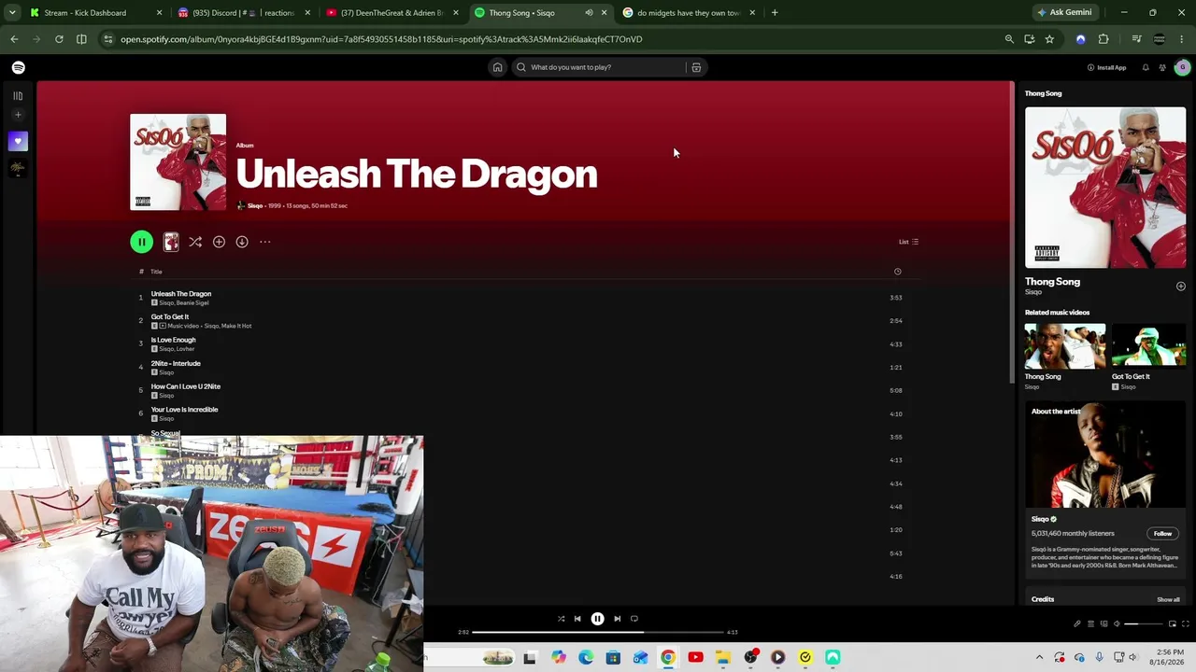Open File Explorer from the taskbar
Screen dimensions: 1196x672
(x=723, y=657)
